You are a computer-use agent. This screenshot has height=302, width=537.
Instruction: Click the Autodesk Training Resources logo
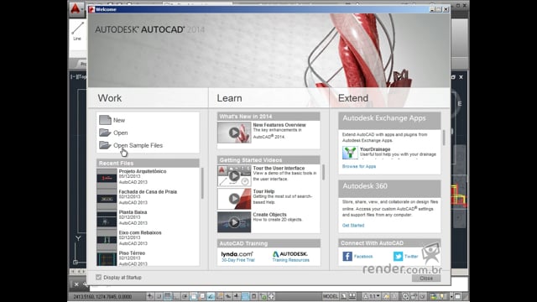coord(290,254)
